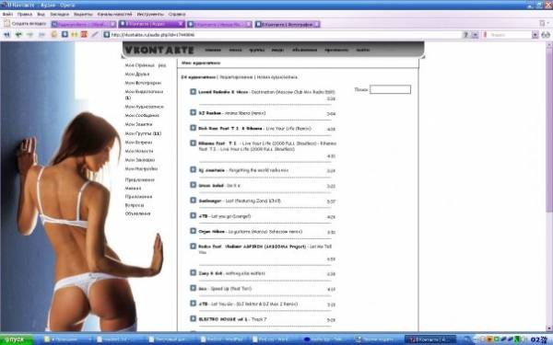This screenshot has width=553, height=345.
Task: Click the red home icon in toolbar
Action: point(84,35)
